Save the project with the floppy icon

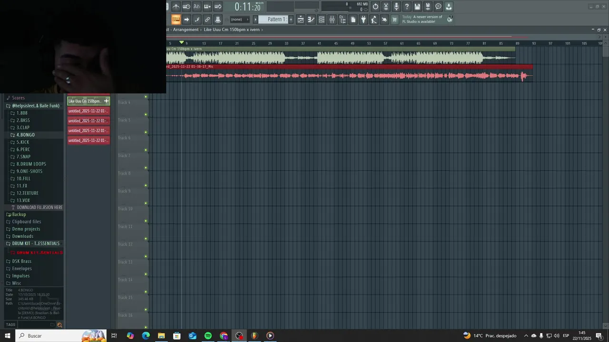point(417,7)
